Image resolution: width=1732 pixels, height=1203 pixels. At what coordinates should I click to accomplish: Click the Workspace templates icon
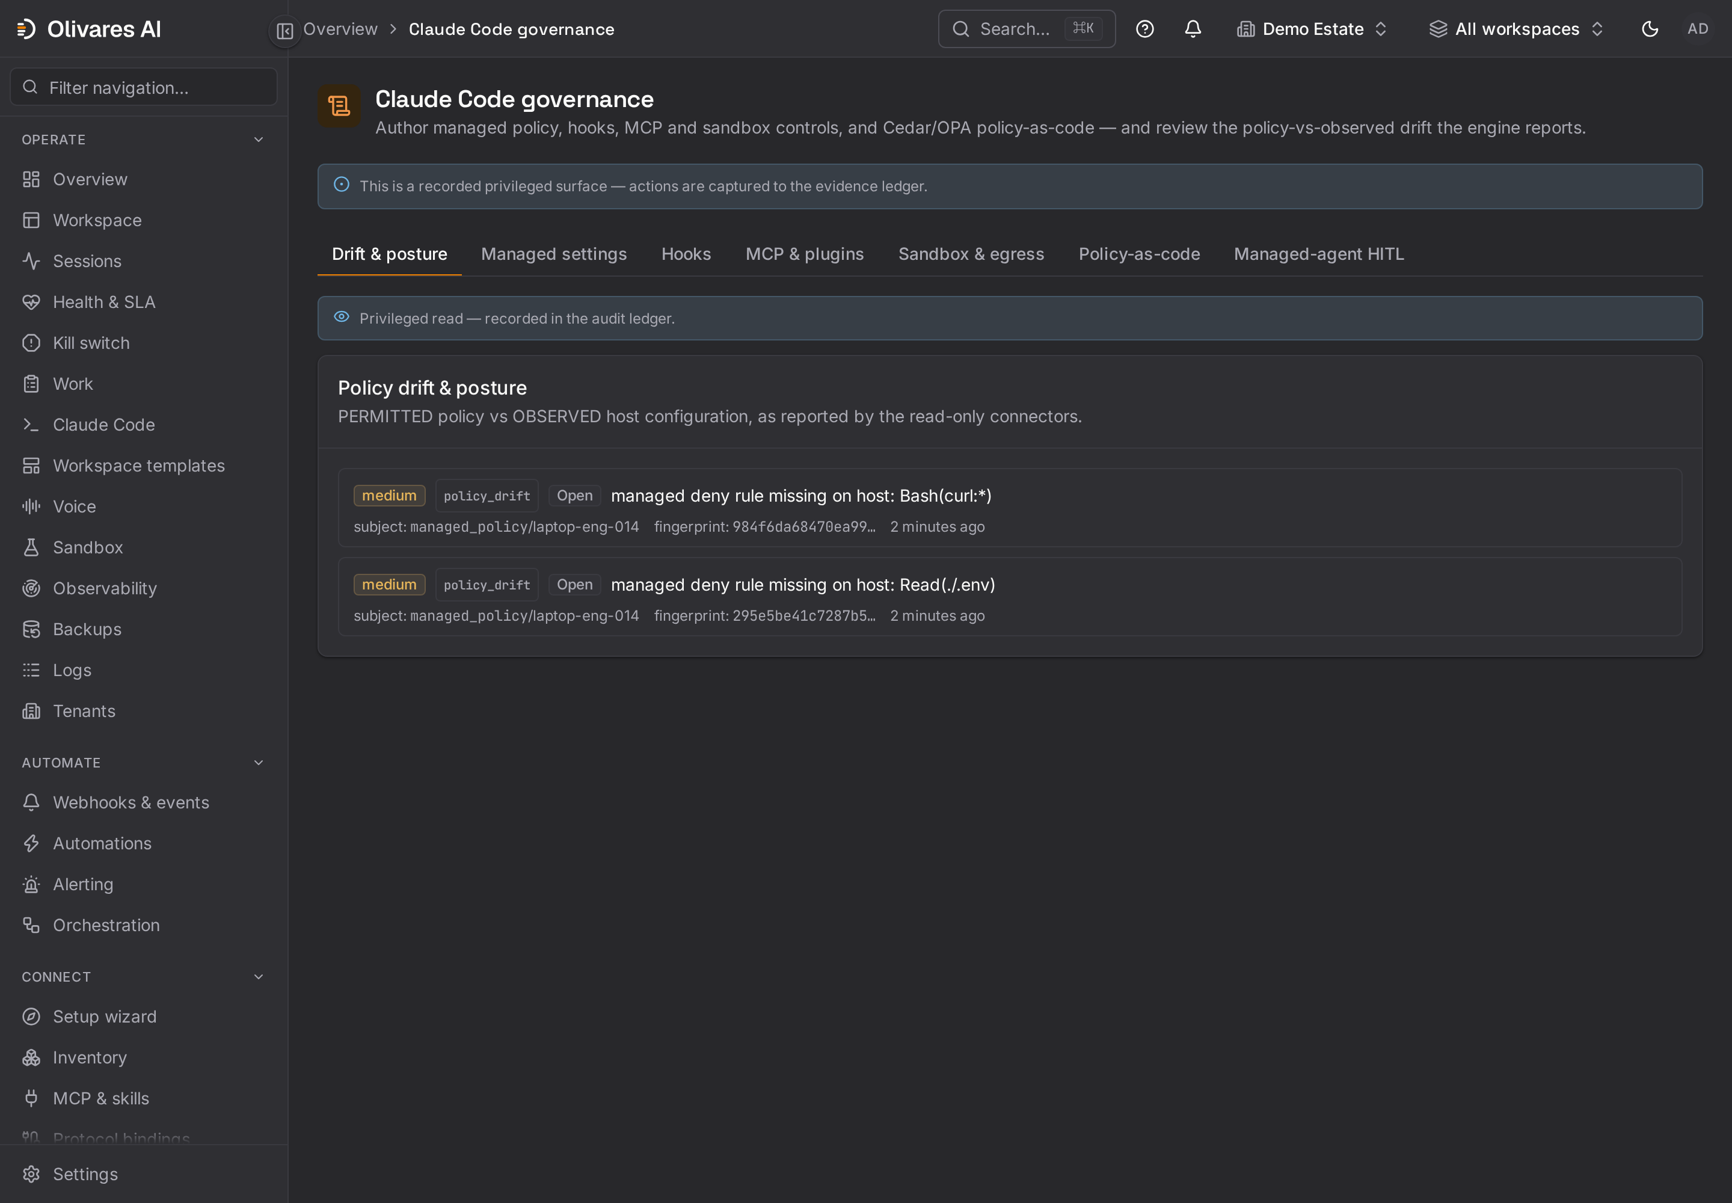point(31,465)
